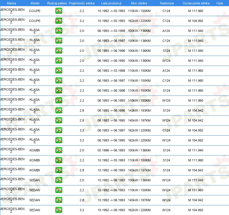Click 145kW / 197KM in the KOMBI row
Viewport: 229px width, 215px height.
139,170
